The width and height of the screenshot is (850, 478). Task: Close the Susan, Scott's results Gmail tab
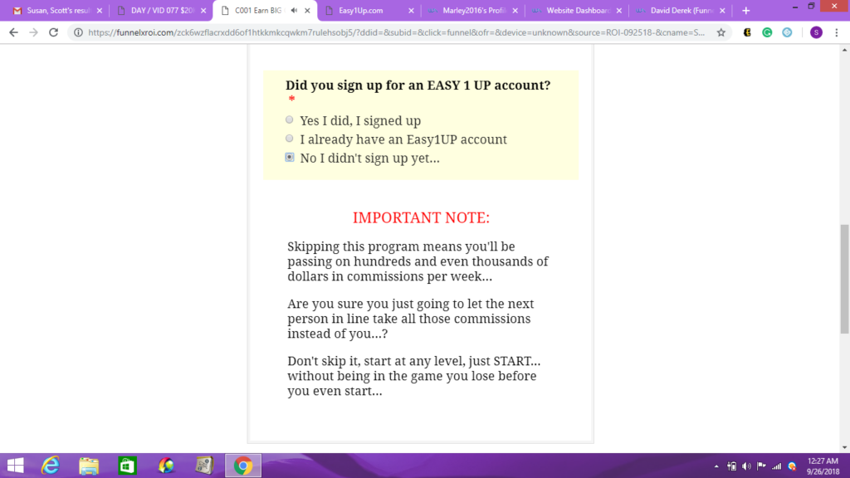(100, 10)
